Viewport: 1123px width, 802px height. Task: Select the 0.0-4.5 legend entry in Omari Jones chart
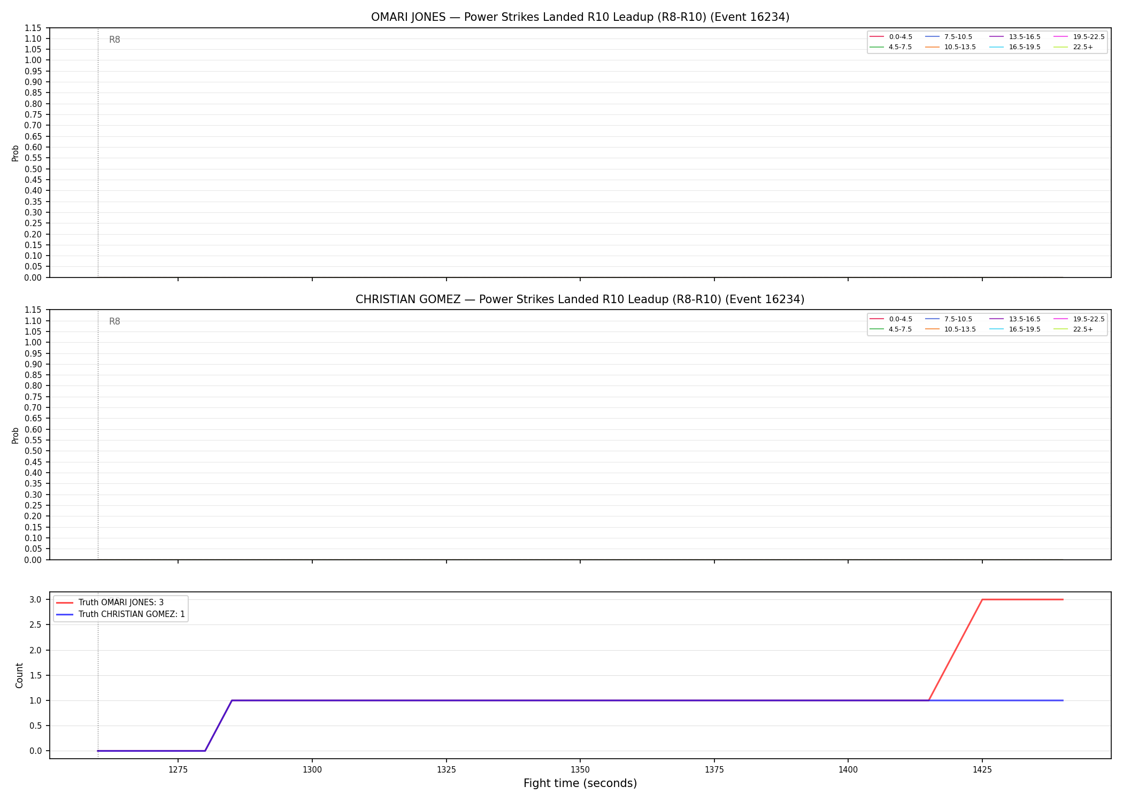click(x=891, y=37)
